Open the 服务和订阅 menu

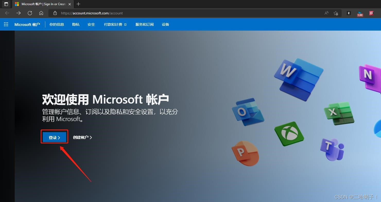click(x=144, y=24)
